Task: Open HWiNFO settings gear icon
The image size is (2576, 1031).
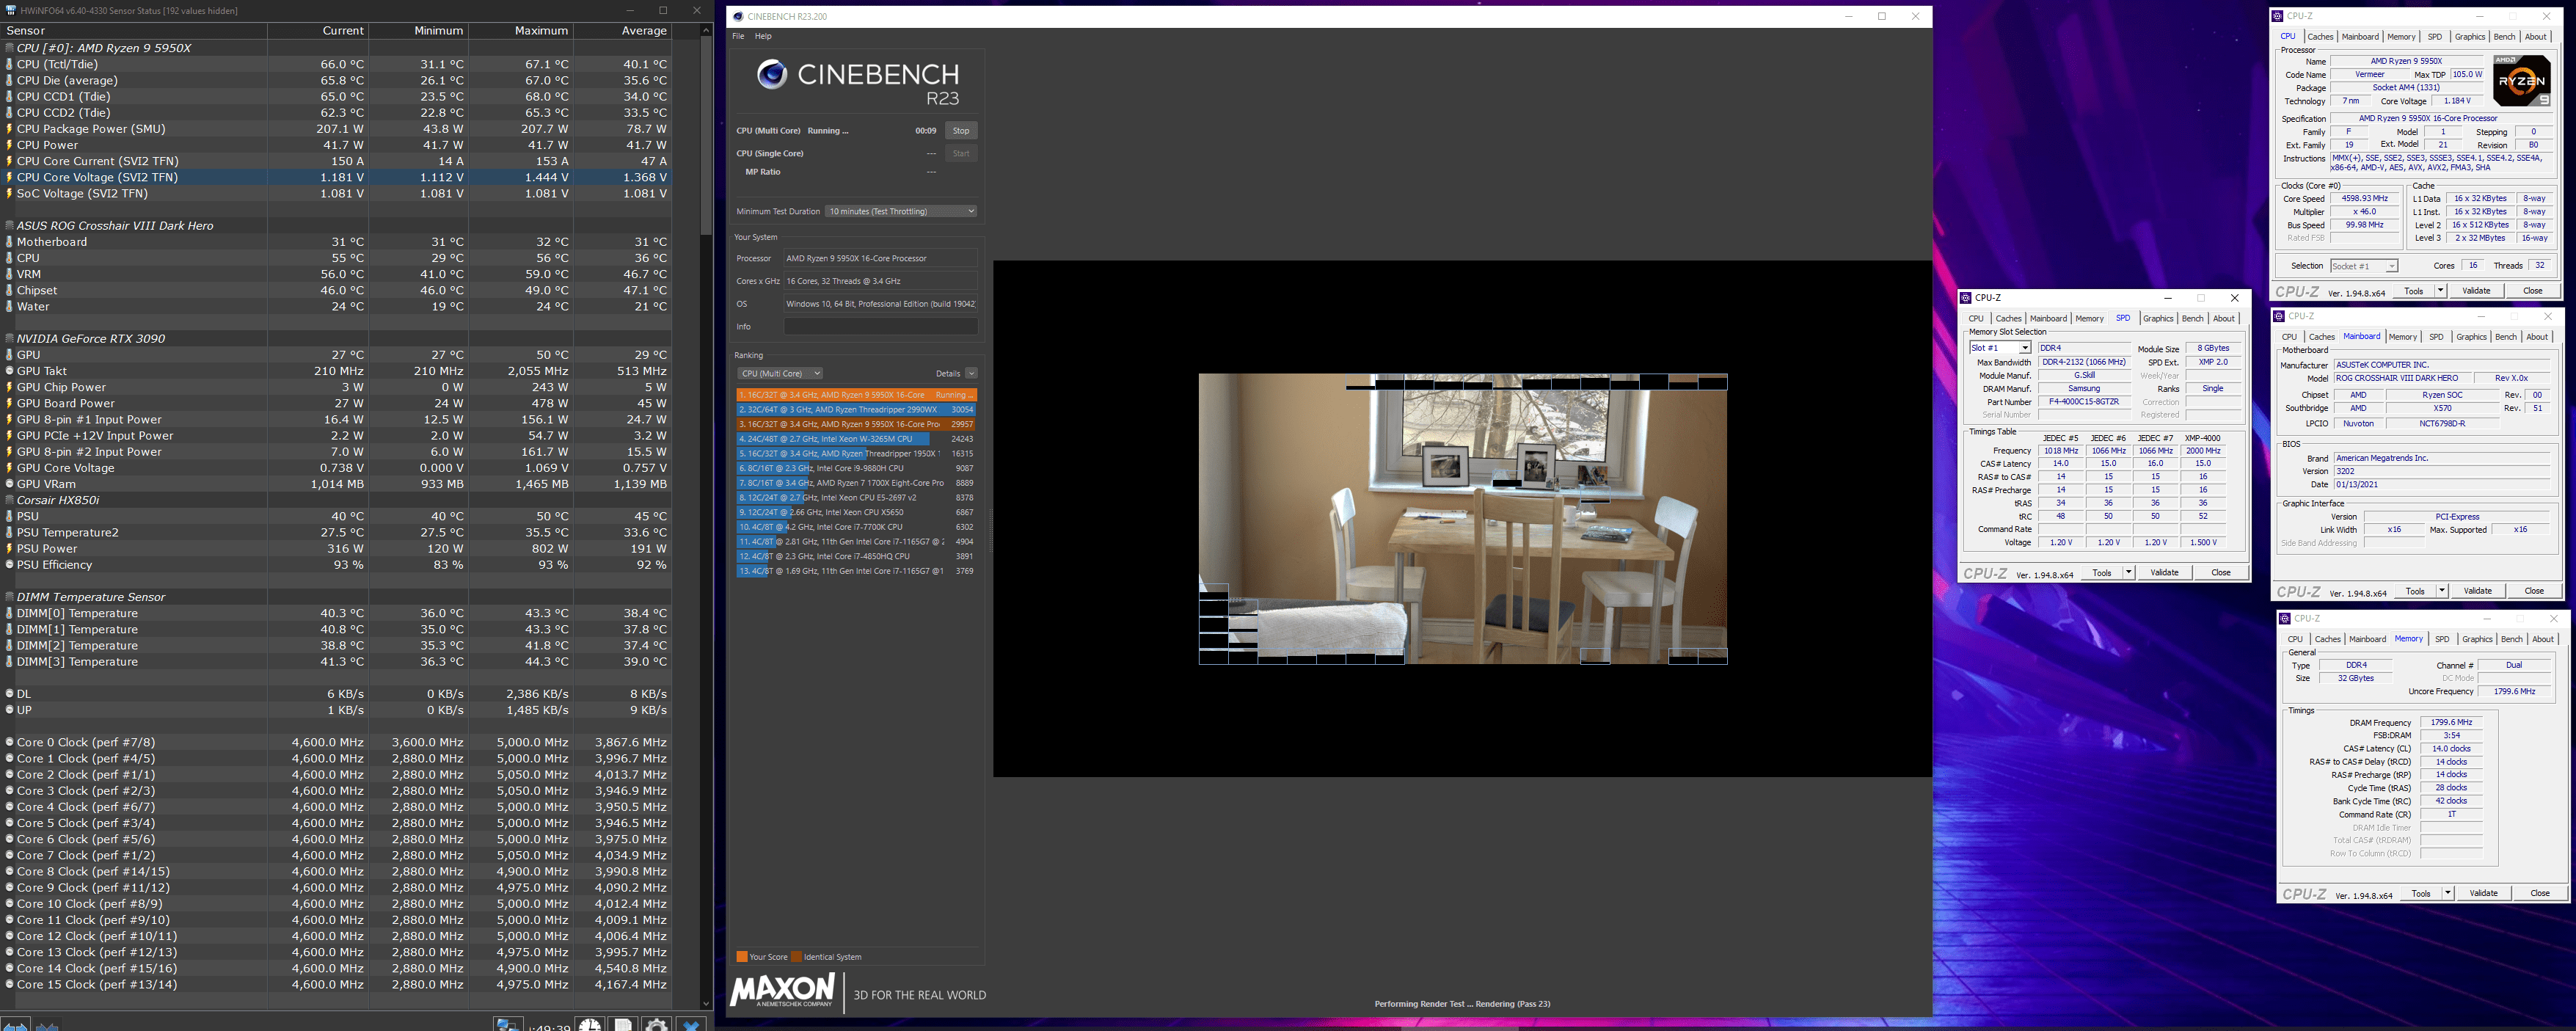Action: [x=657, y=1025]
